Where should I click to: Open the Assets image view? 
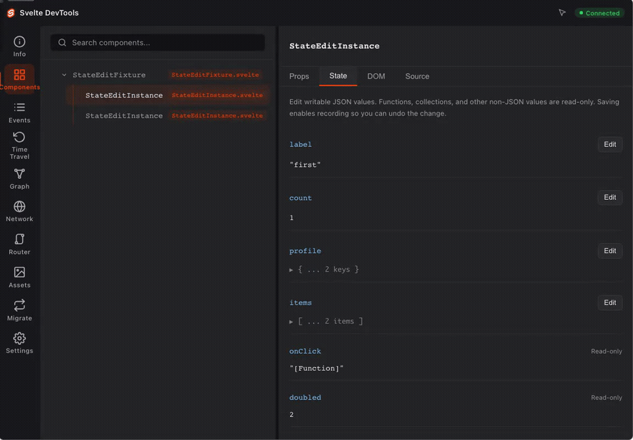click(19, 278)
